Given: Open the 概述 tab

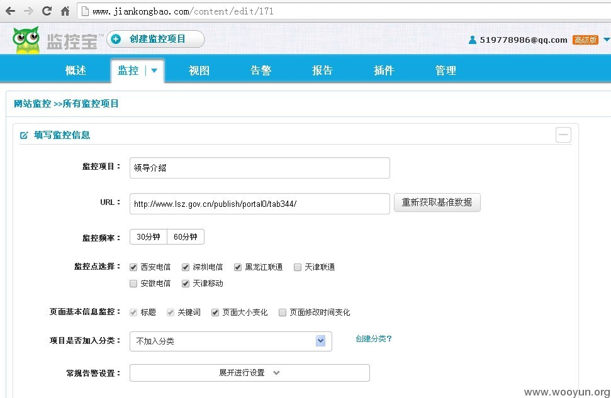Looking at the screenshot, I should click(x=76, y=70).
